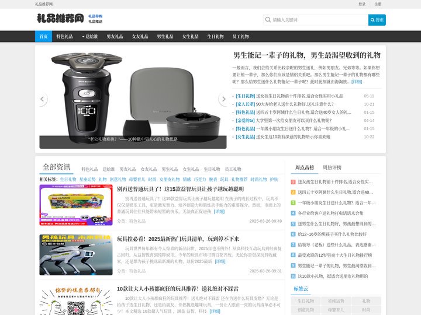Image resolution: width=421 pixels, height=315 pixels.
Task: Click the 礼品推送 header link
Action: click(95, 22)
